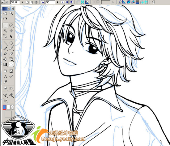Select the Airbrush spray tool
The height and width of the screenshot is (146, 170).
pos(11,59)
